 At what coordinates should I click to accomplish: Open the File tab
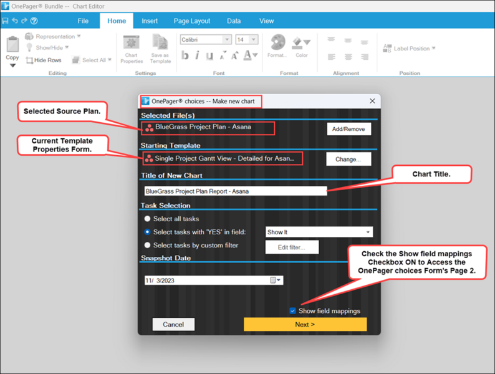point(83,21)
